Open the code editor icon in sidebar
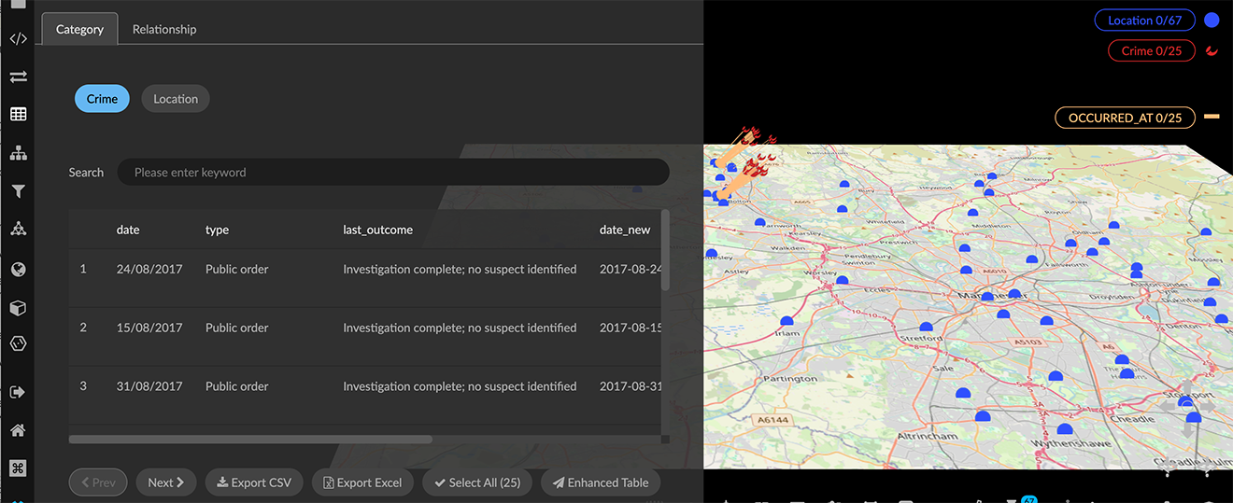1233x503 pixels. (18, 39)
